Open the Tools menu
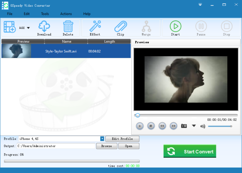242x173 pixels. 45,14
